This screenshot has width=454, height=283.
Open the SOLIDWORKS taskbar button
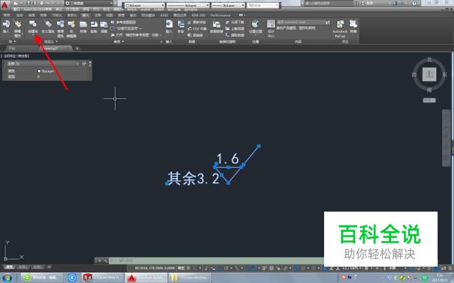(x=102, y=278)
